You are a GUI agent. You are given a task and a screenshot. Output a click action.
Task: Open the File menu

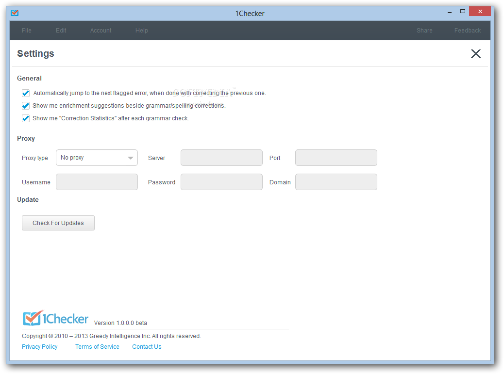pyautogui.click(x=27, y=31)
